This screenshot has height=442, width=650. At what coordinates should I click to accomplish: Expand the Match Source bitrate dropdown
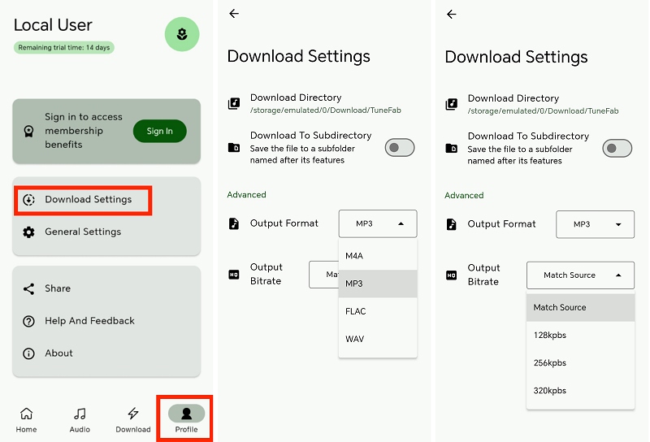580,275
